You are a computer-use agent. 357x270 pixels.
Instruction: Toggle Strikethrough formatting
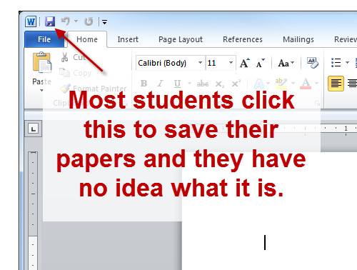(x=203, y=84)
